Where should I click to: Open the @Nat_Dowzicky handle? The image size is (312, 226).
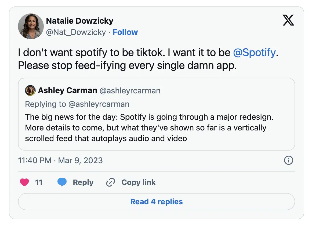point(76,32)
